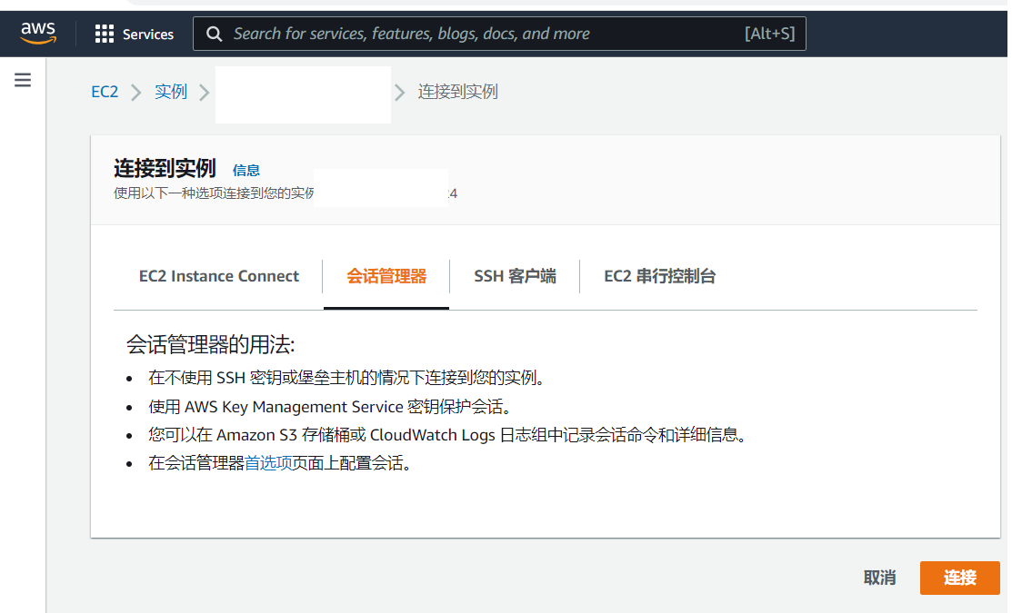
Task: Select the 会话管理器 tab
Action: point(386,276)
